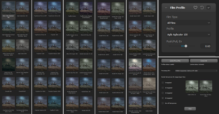Viewport: 219px width, 114px height.
Task: Choose the Agfa Agfacolor Portrait XPS 160 thumbnail
Action: pyautogui.click(x=8, y=27)
